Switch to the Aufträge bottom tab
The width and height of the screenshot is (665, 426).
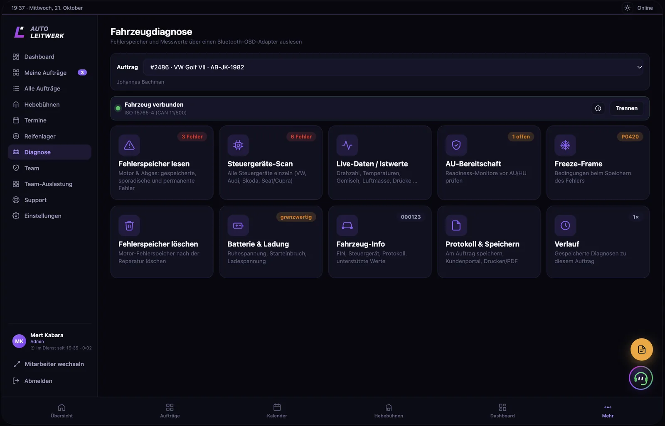pos(170,411)
